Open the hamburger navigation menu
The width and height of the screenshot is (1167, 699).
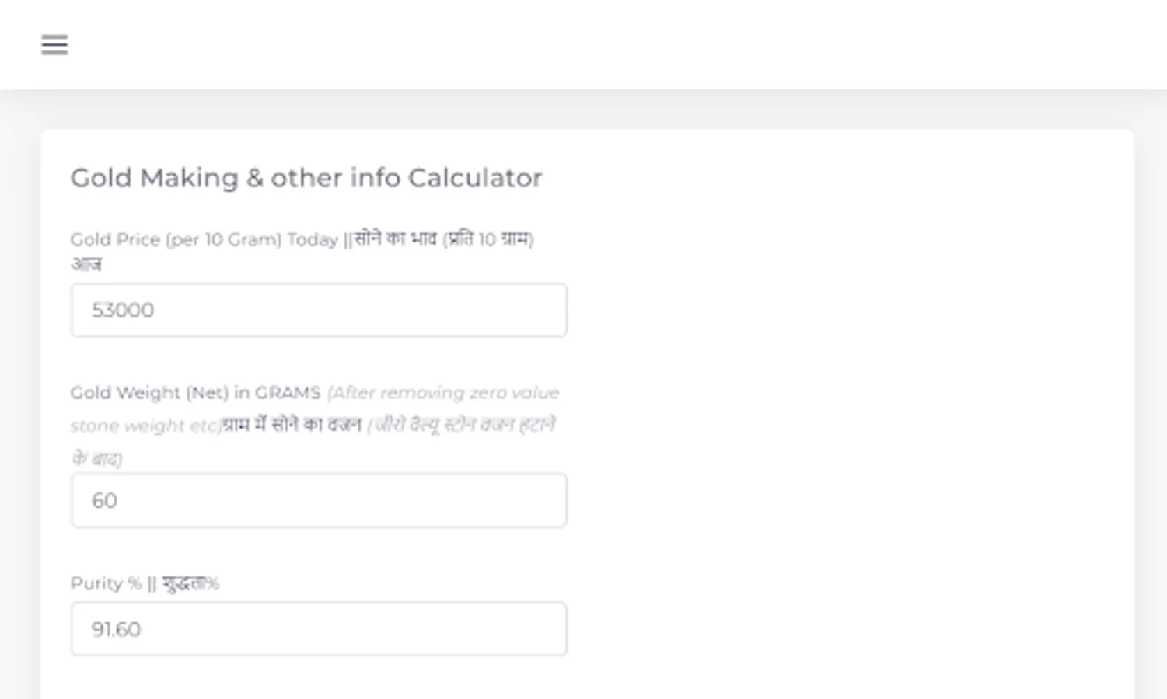(54, 45)
